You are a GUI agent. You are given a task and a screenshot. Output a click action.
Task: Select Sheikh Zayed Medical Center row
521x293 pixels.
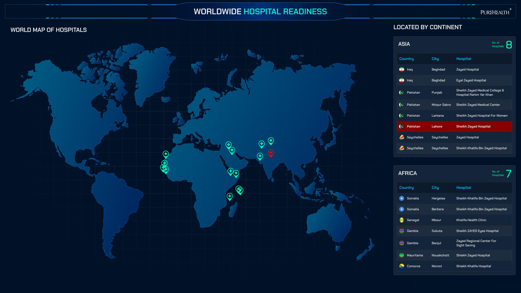pos(478,105)
